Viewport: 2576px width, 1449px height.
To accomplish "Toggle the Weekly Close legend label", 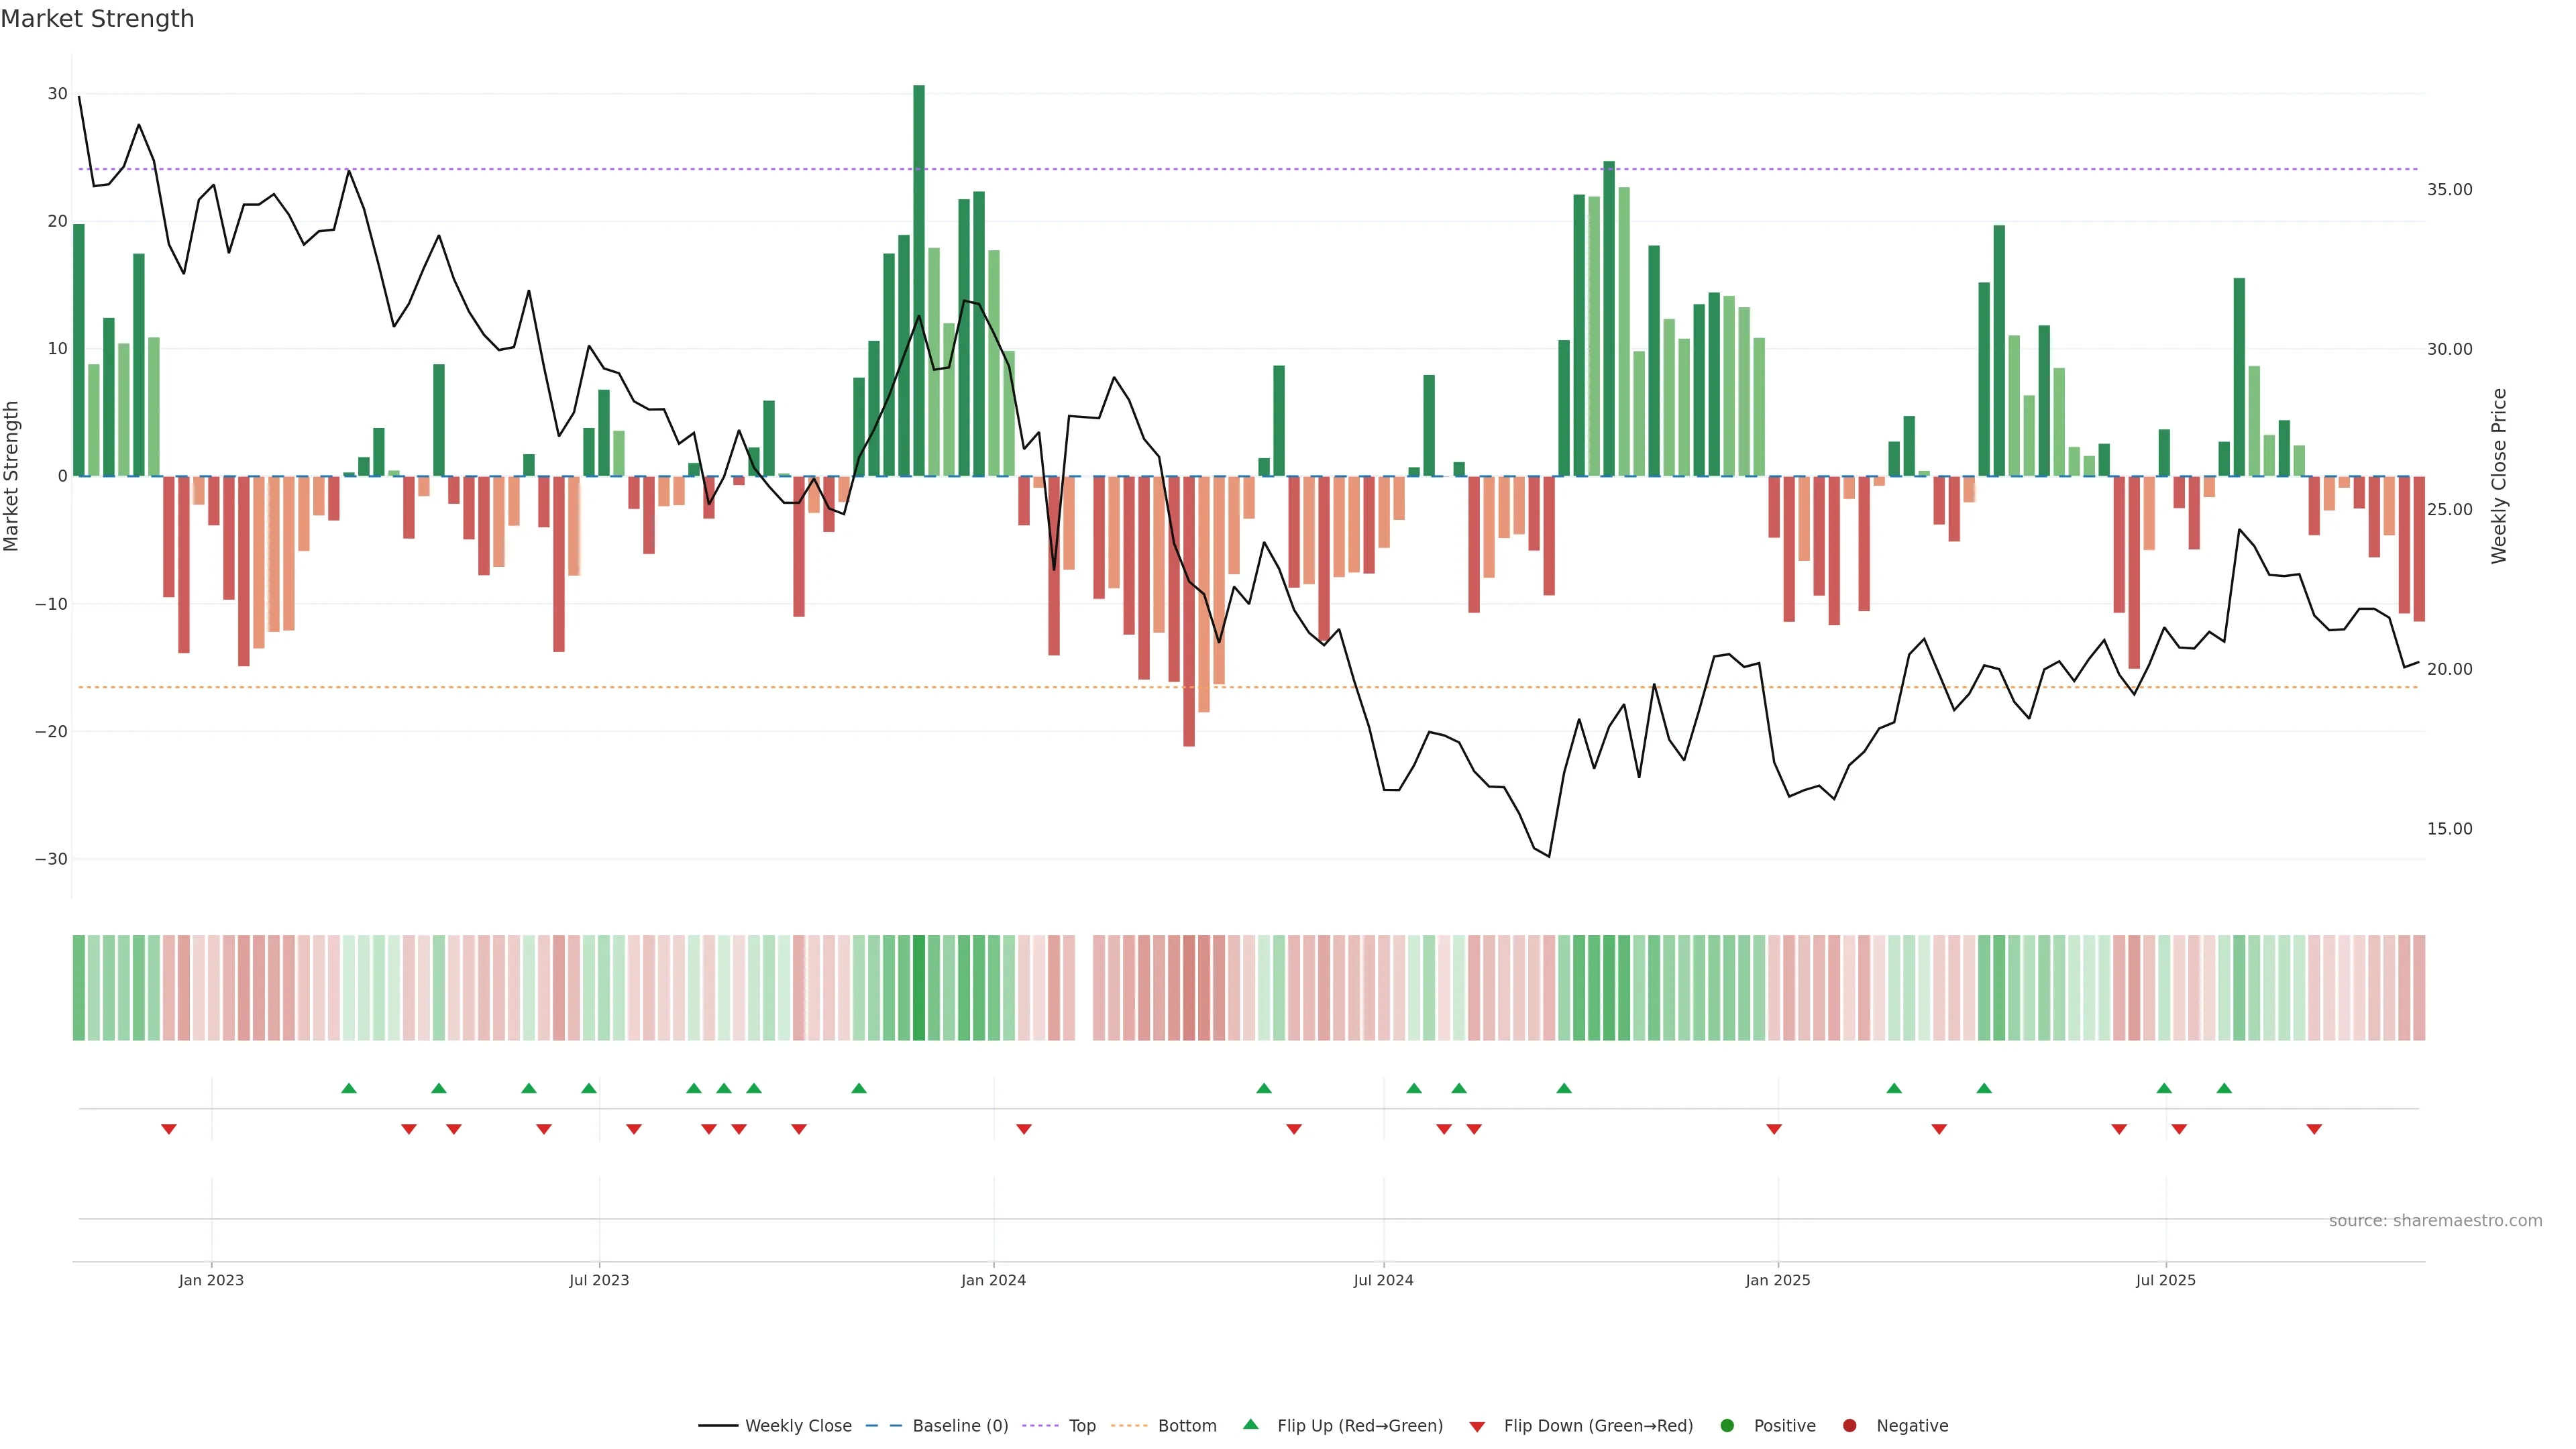I will click(x=798, y=1425).
